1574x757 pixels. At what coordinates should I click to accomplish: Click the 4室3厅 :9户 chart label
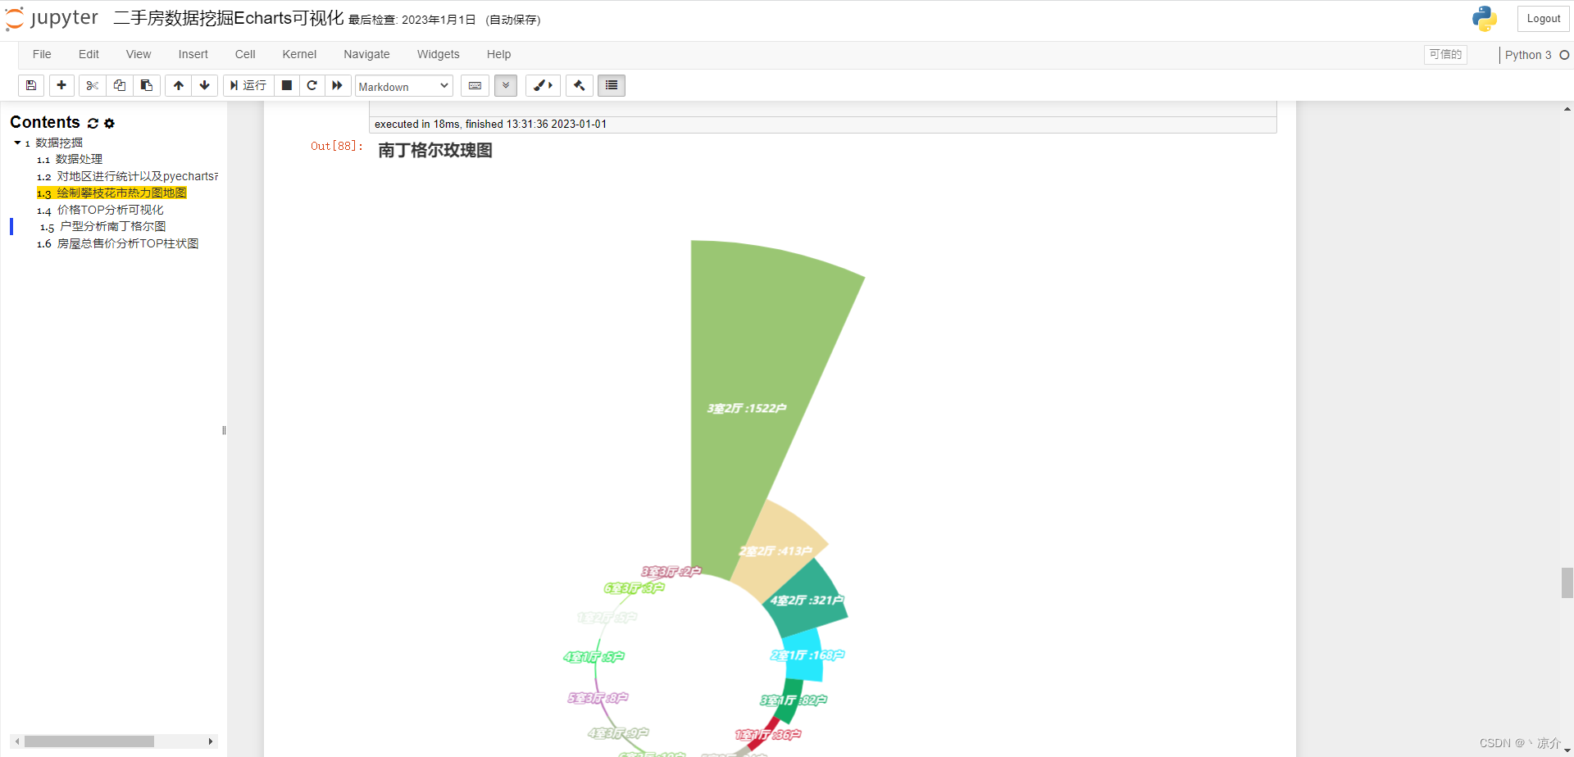pos(618,733)
